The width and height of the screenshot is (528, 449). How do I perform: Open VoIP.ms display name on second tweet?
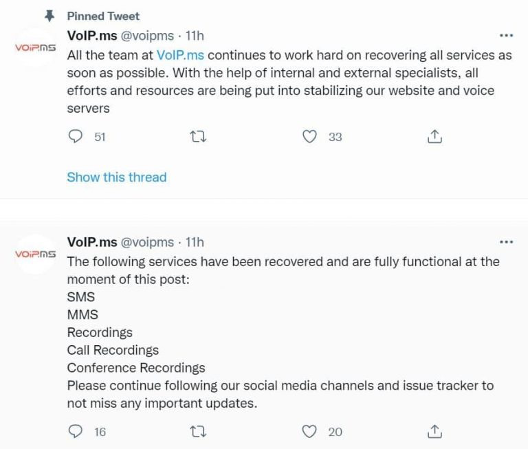point(92,243)
